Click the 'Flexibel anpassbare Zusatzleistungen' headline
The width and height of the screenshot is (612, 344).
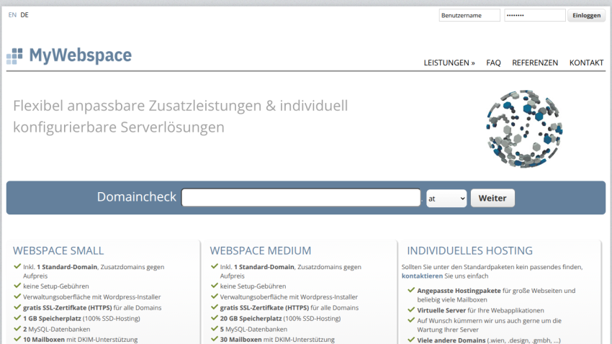[180, 117]
